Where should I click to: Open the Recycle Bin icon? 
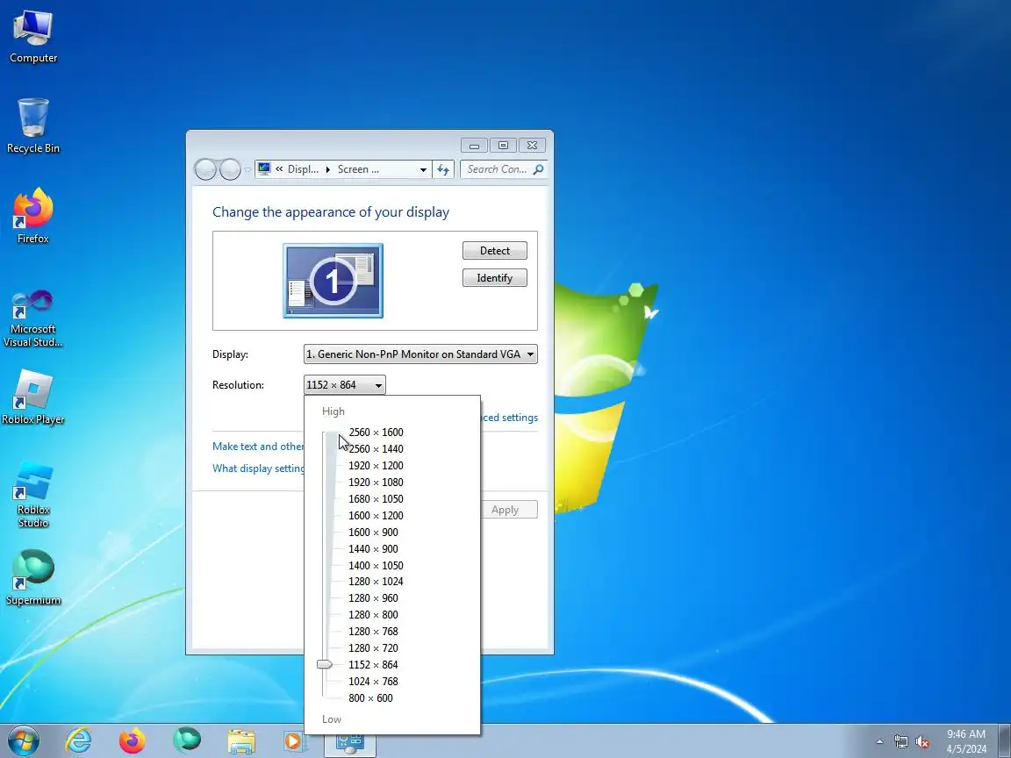tap(32, 126)
